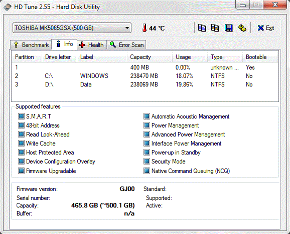
Task: Click the 18.07% usage value
Action: tap(185, 76)
